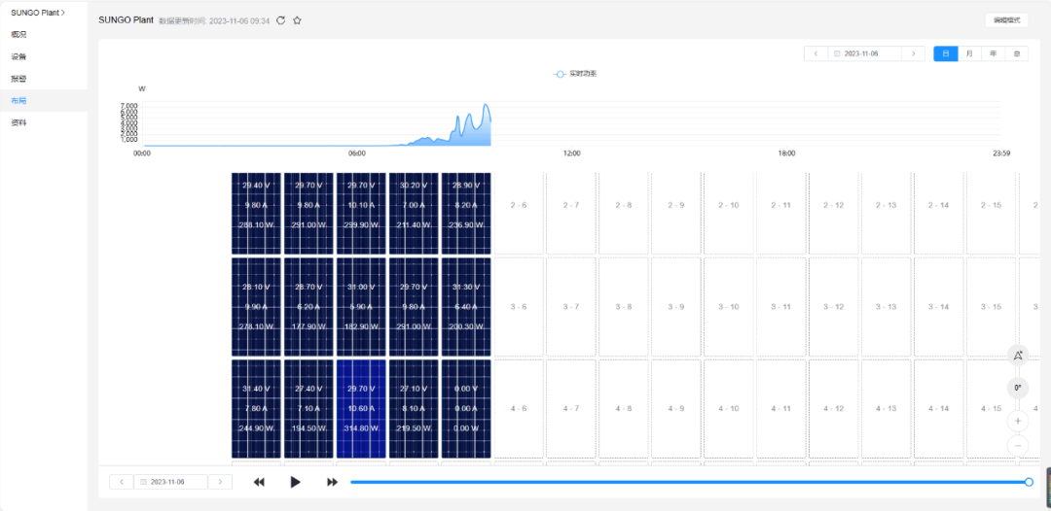Zoom out the layout with the minus button
Image resolution: width=1051 pixels, height=511 pixels.
[1018, 445]
